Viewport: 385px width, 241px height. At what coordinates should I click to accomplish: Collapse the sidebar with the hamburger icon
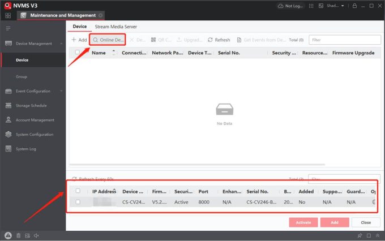(8, 28)
